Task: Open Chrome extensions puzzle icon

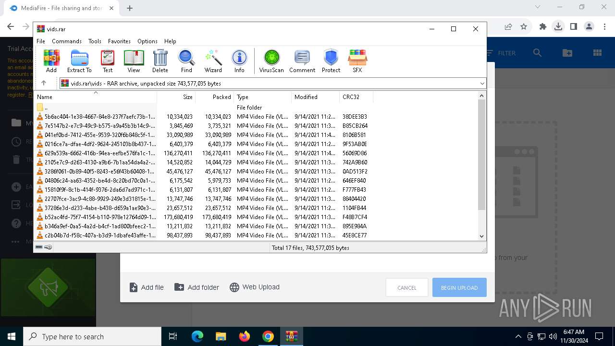Action: [x=543, y=27]
